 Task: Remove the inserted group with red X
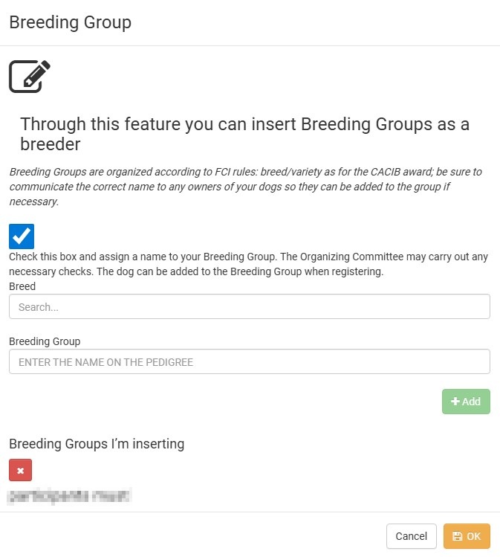21,470
